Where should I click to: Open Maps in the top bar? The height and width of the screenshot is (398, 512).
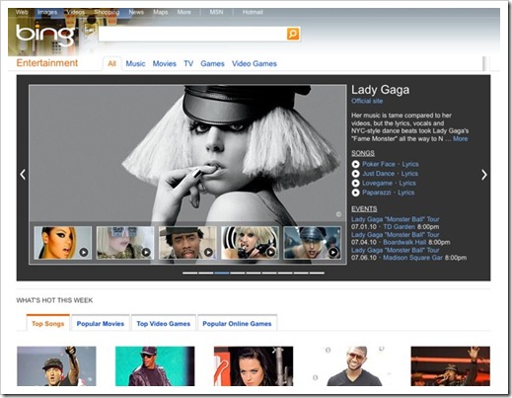161,12
